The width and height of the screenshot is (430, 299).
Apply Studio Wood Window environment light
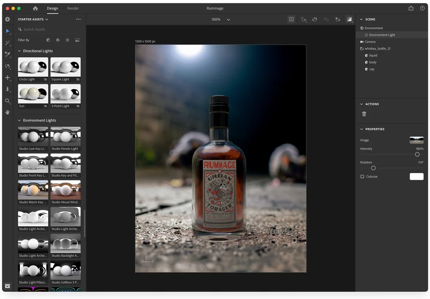(65, 189)
